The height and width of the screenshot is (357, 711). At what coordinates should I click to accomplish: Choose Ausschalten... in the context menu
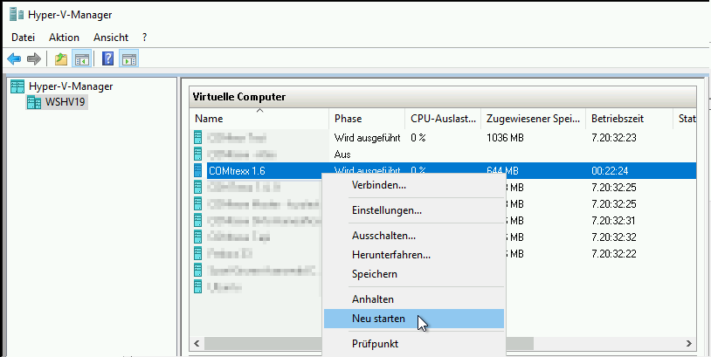coord(414,236)
